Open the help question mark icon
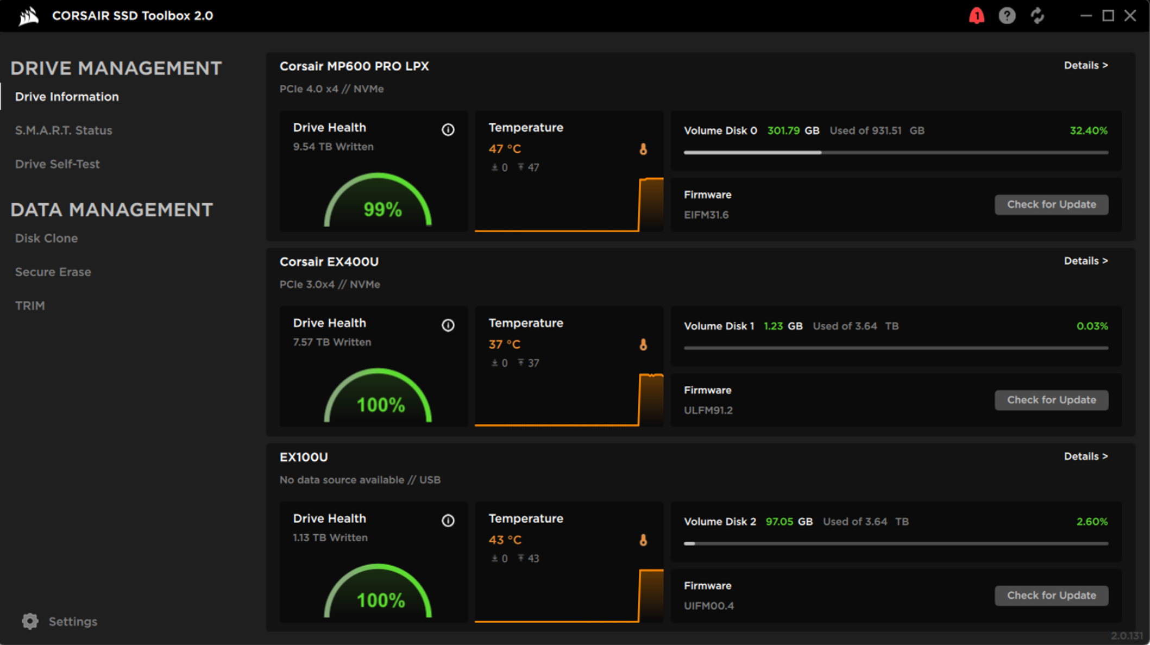The width and height of the screenshot is (1150, 645). 1007,16
